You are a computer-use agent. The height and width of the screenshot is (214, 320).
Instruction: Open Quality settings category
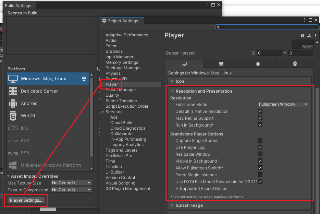(112, 95)
